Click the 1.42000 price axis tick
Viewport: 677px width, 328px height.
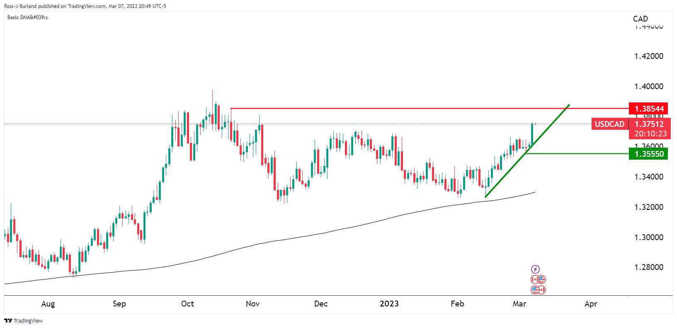point(648,56)
